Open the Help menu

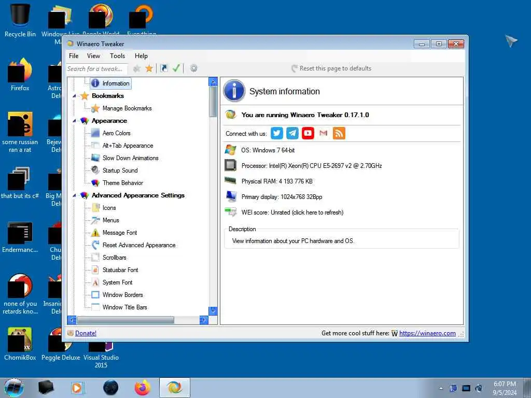point(141,56)
